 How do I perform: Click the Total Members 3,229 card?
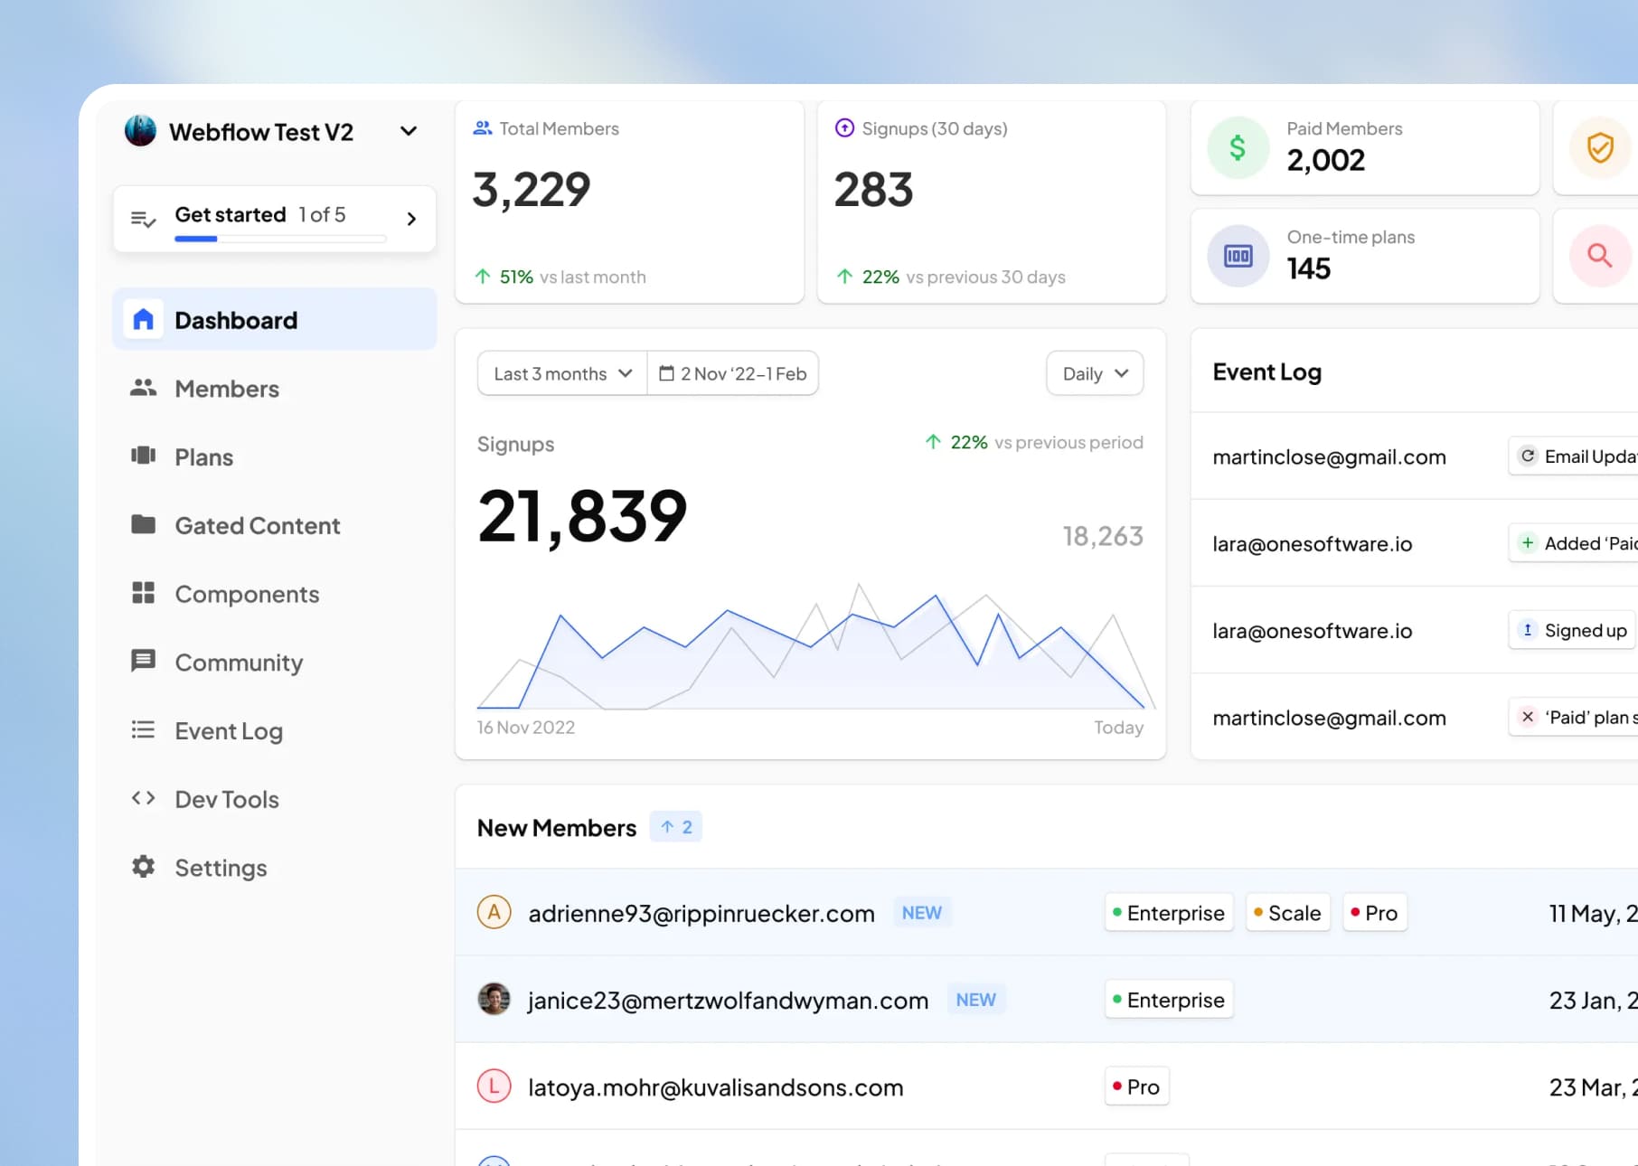tap(630, 202)
